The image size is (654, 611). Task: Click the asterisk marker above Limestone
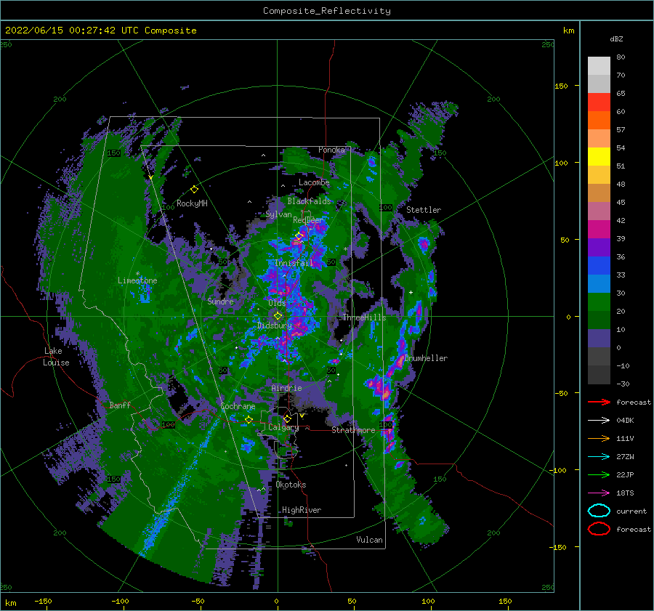coord(137,274)
